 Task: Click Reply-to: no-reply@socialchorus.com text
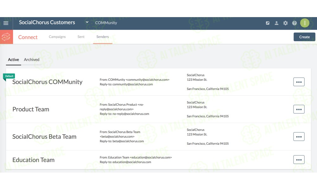(124, 114)
